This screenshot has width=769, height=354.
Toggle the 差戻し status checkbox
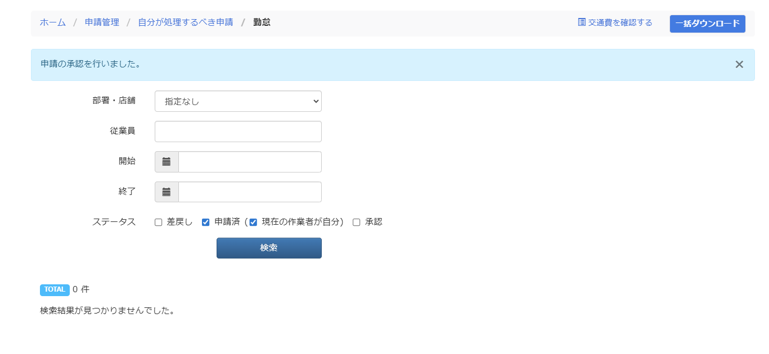[x=159, y=223]
